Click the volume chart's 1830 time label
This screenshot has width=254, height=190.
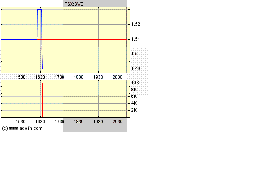[79, 122]
